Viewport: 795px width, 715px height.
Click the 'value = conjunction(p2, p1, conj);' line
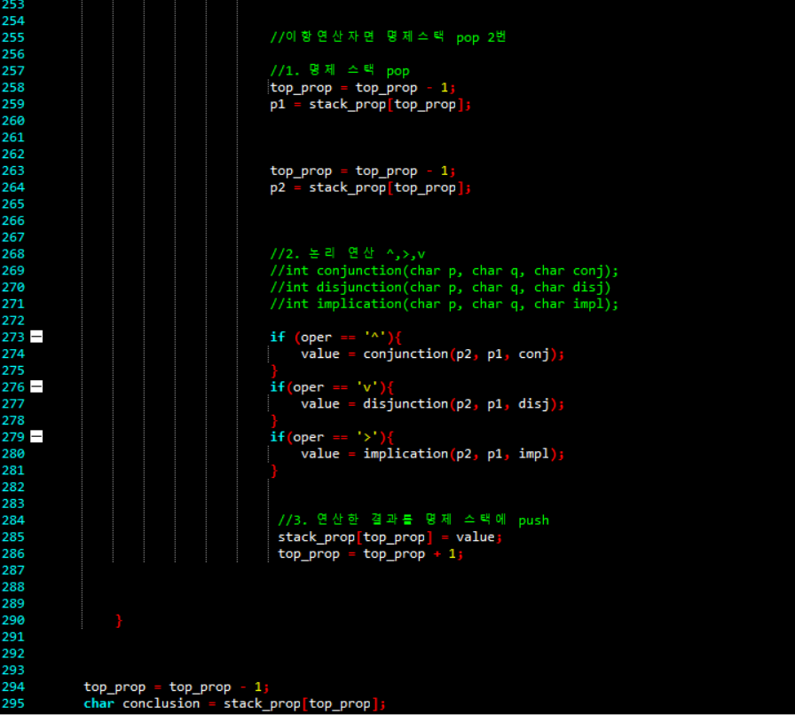pyautogui.click(x=432, y=354)
